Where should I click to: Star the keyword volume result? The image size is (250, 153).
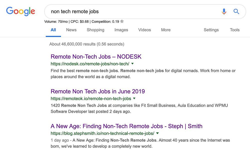122,21
